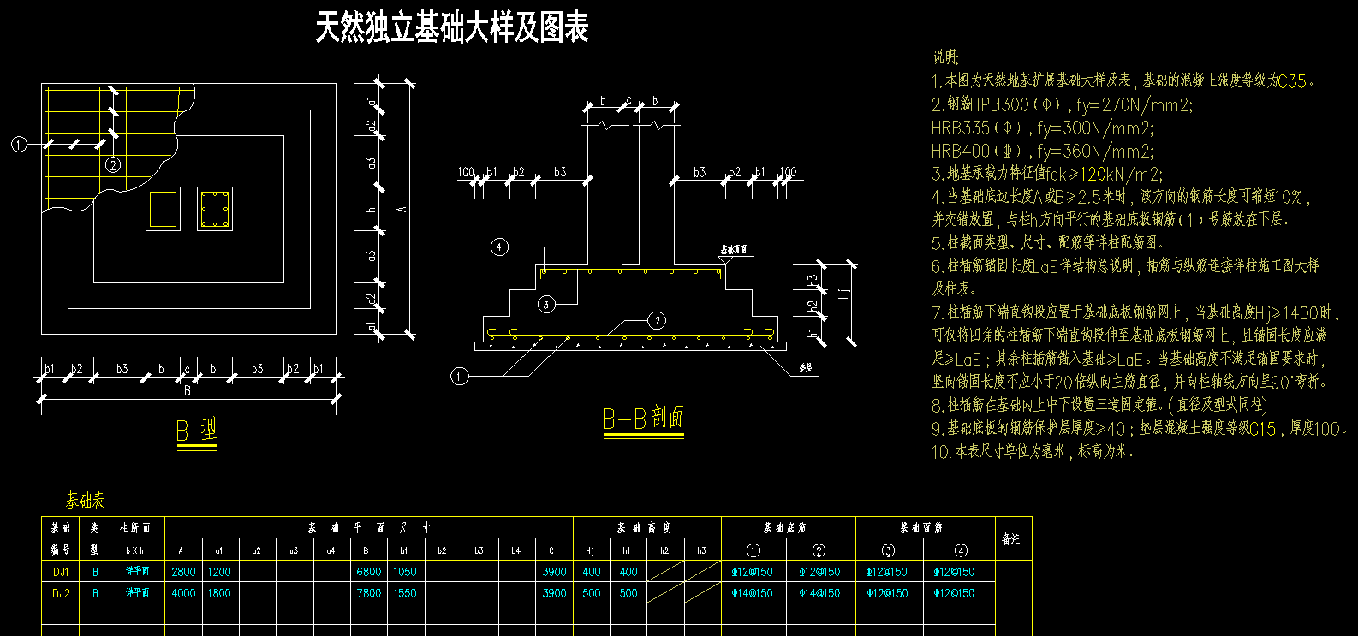
Task: Select the column symbol with rebar dots
Action: click(x=215, y=209)
